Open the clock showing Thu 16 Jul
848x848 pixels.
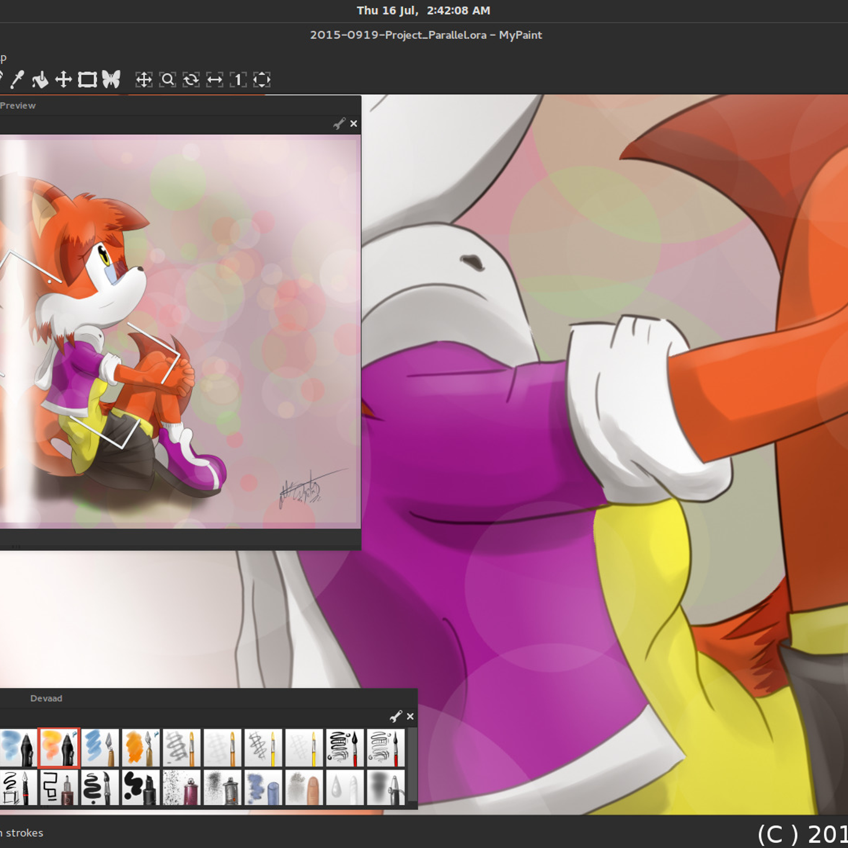[x=423, y=11]
